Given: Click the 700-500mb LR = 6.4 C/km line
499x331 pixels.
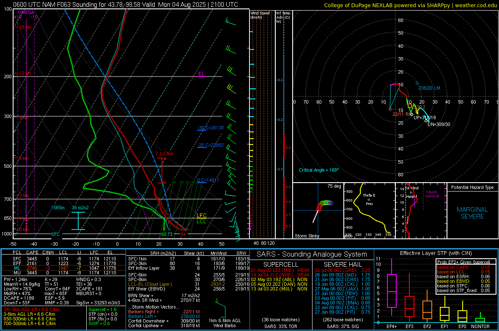Looking at the screenshot, I should (30, 323).
